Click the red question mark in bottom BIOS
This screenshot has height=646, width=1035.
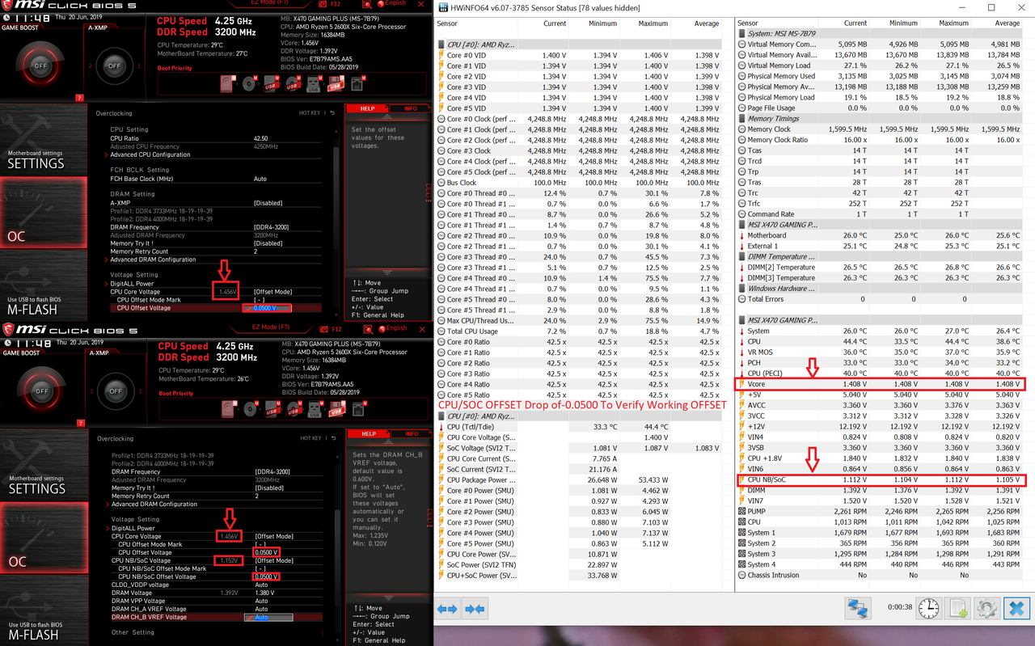[80, 423]
